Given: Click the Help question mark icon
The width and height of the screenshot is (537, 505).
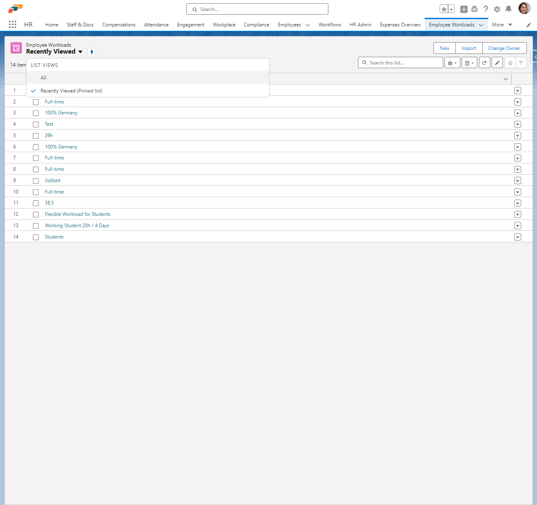Looking at the screenshot, I should 485,9.
